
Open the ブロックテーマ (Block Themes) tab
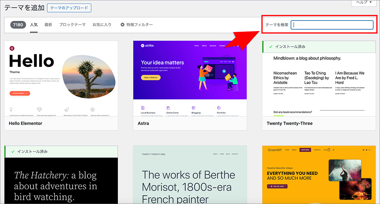click(72, 25)
